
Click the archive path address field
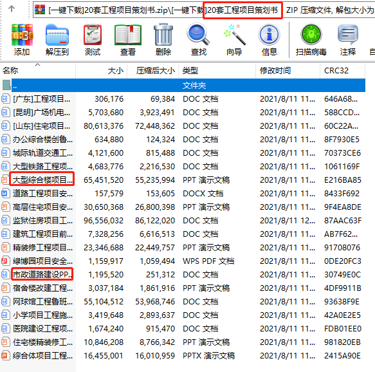pyautogui.click(x=204, y=10)
